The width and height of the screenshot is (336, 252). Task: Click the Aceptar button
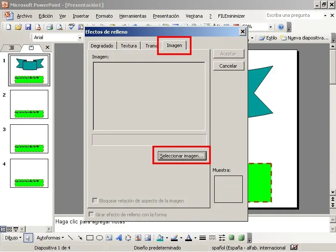point(228,54)
